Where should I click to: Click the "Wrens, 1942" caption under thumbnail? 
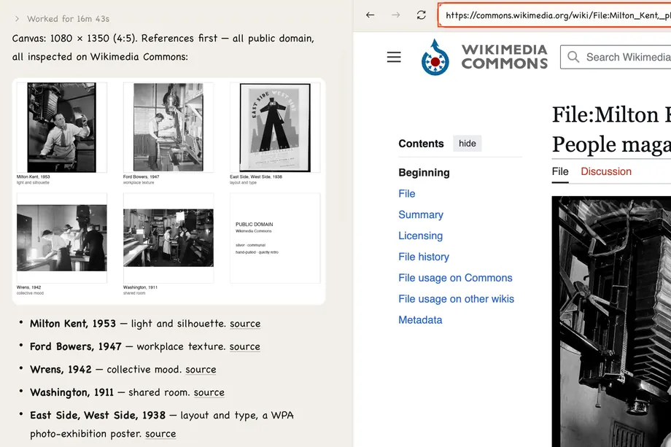[x=28, y=287]
